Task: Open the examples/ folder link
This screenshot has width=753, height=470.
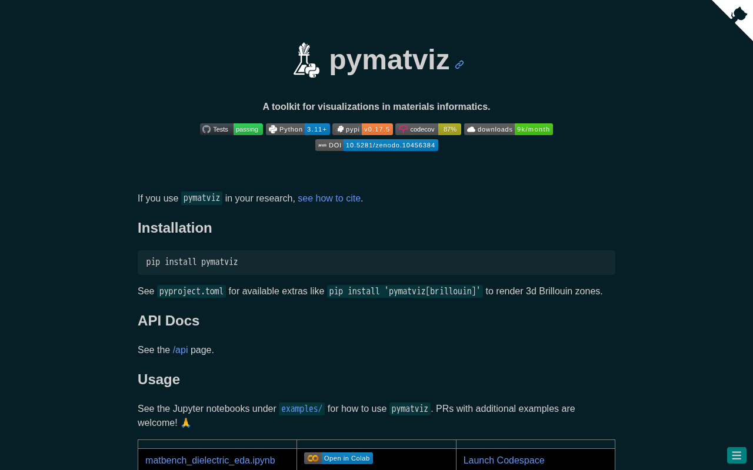Action: (302, 409)
